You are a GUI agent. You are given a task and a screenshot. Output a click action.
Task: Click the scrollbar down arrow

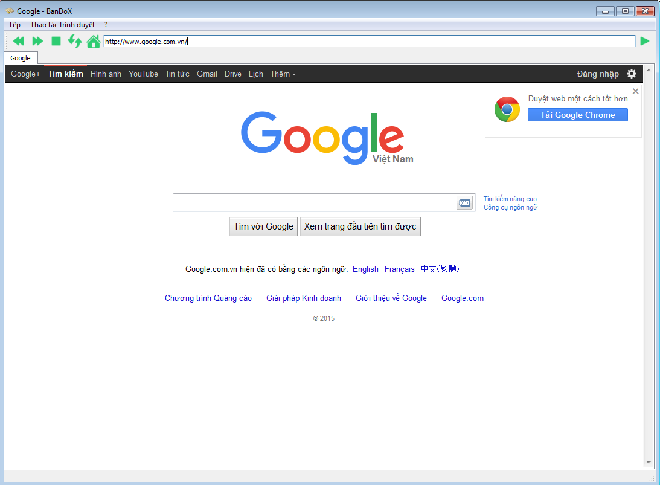[648, 463]
